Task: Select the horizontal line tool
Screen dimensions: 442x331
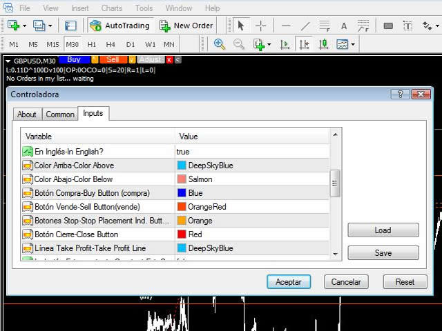Action: [286, 26]
